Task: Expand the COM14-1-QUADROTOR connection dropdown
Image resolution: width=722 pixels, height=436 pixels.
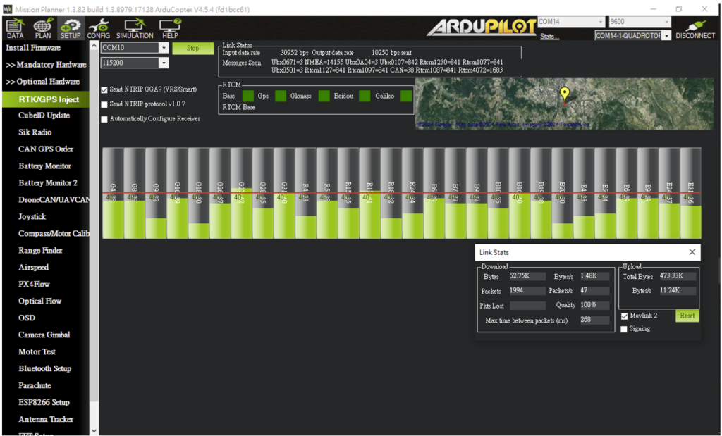Action: 666,34
